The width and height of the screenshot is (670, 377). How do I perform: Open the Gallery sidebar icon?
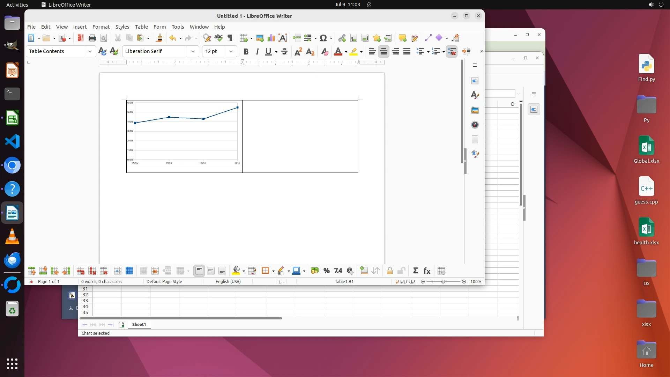(475, 110)
